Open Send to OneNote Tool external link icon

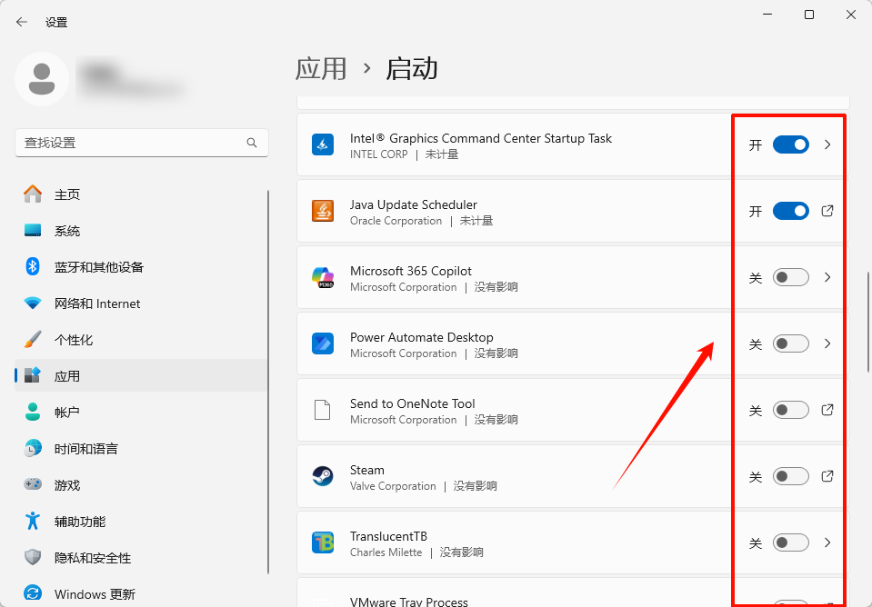pos(827,410)
